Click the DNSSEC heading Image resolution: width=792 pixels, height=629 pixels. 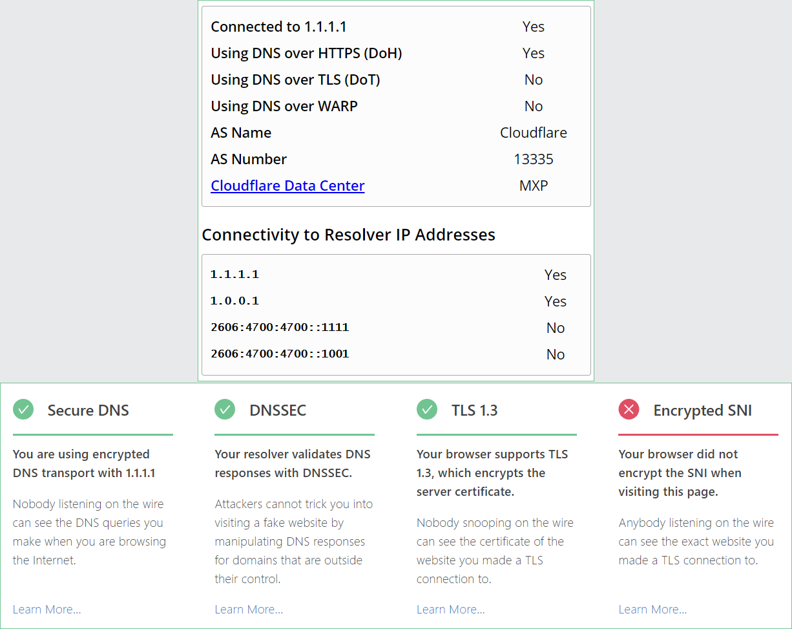(278, 410)
